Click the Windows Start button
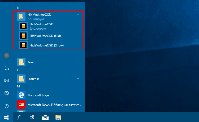The image size is (199, 122). 6,118
